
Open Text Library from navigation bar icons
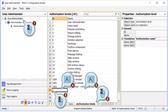pos(22,102)
